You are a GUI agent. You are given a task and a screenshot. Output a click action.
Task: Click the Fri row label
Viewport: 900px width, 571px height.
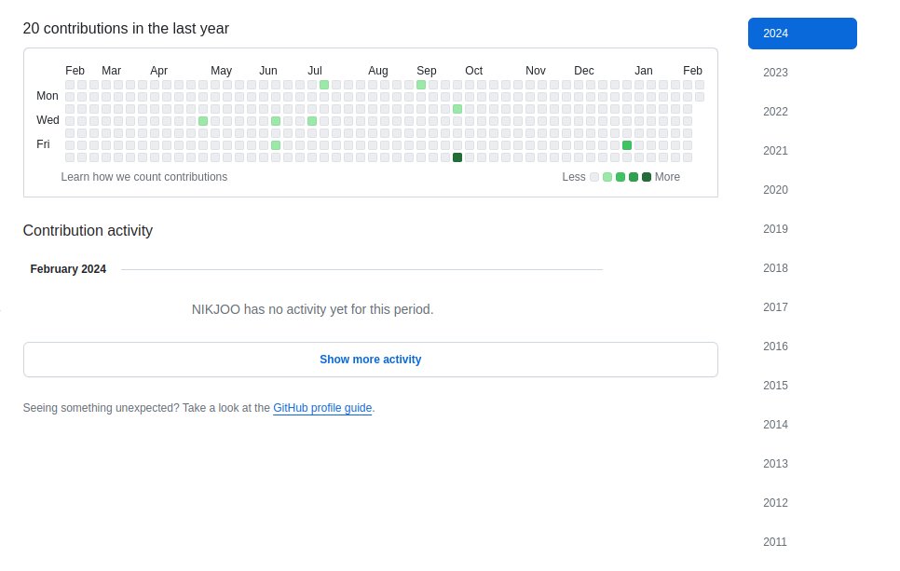tap(43, 144)
